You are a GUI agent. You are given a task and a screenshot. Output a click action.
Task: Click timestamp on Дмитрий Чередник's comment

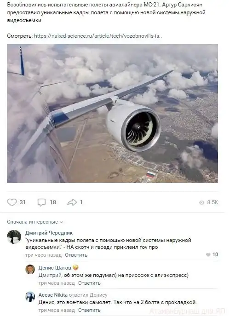click(43, 255)
